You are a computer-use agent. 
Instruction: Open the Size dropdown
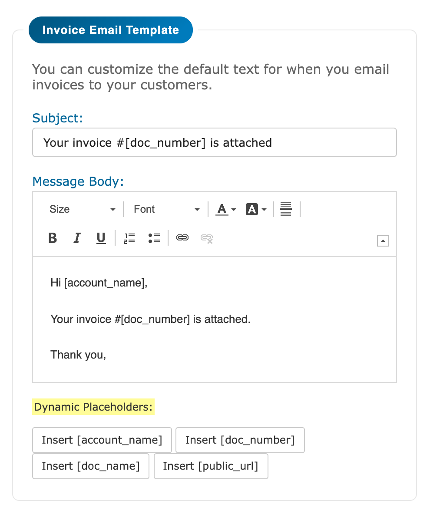point(82,209)
